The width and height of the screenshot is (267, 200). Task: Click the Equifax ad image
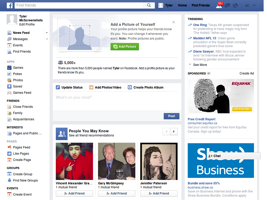point(221,96)
